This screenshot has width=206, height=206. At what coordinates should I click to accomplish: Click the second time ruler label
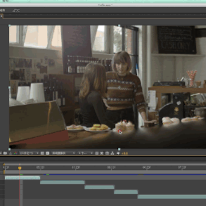[x=40, y=168]
